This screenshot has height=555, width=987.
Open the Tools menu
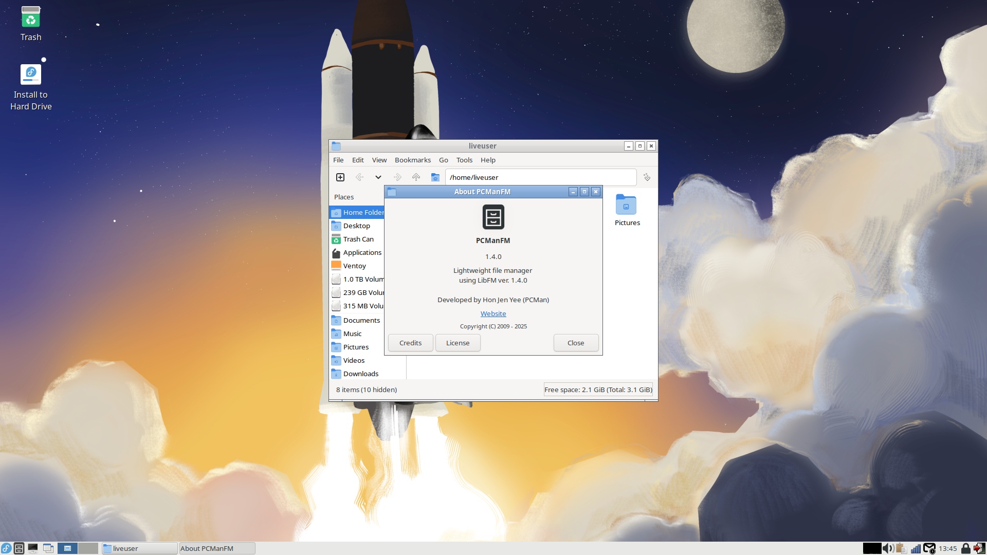pyautogui.click(x=464, y=160)
